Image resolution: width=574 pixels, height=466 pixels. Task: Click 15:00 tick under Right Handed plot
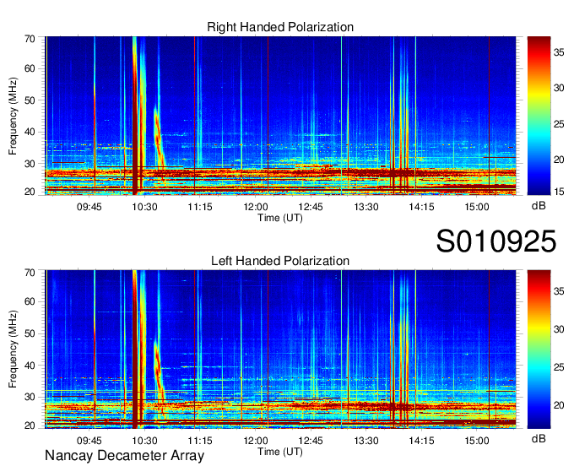477,207
